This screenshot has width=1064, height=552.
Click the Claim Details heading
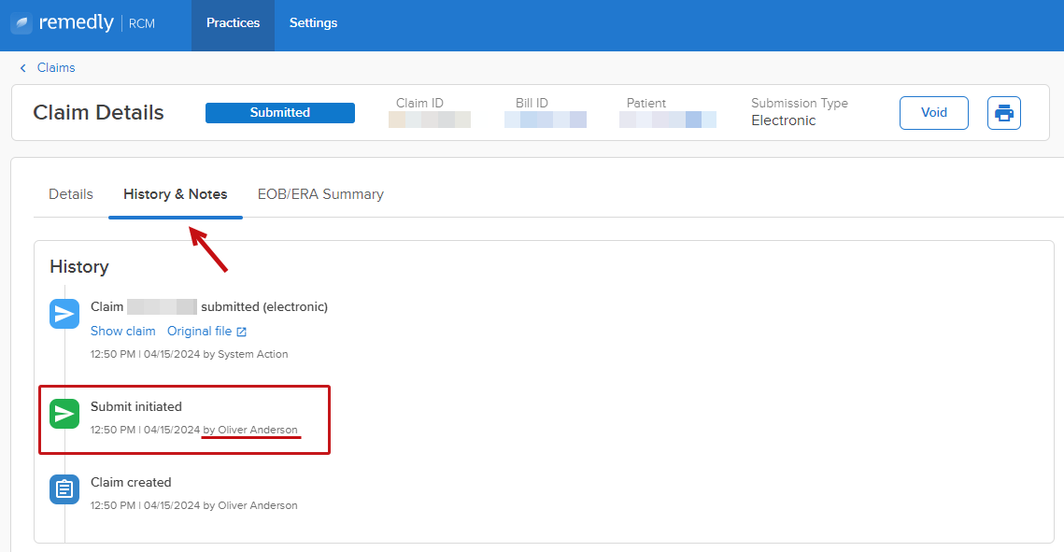(x=98, y=113)
